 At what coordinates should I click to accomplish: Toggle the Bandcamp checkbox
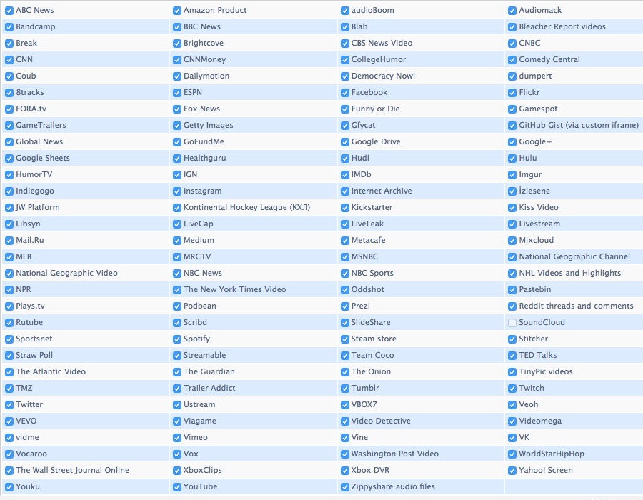(9, 27)
